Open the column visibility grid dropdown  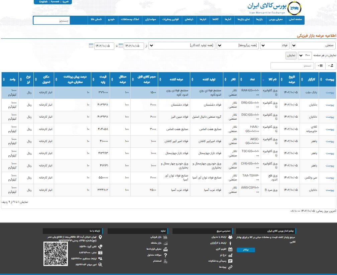click(320, 66)
